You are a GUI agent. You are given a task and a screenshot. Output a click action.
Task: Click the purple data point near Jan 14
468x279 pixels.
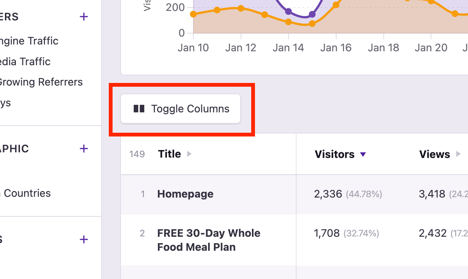tap(289, 12)
